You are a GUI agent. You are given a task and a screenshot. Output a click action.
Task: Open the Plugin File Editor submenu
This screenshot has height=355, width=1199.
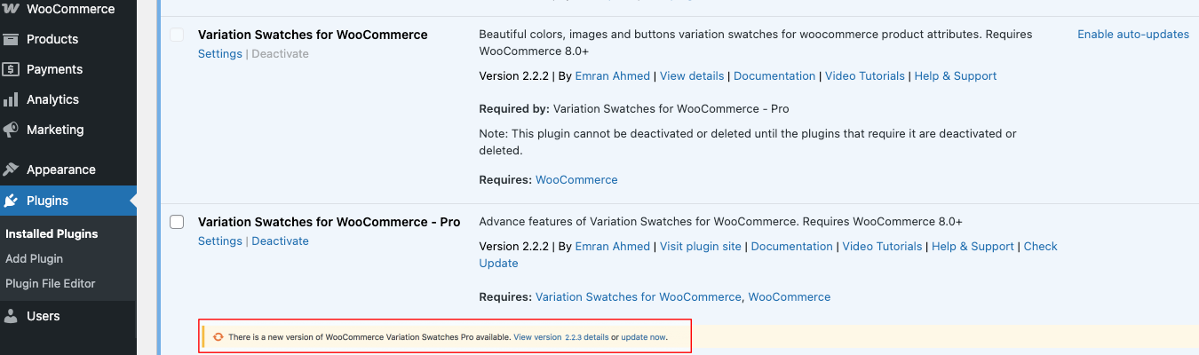tap(50, 284)
